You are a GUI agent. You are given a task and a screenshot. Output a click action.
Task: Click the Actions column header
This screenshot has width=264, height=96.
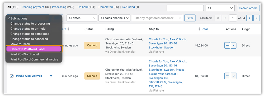(x=231, y=29)
